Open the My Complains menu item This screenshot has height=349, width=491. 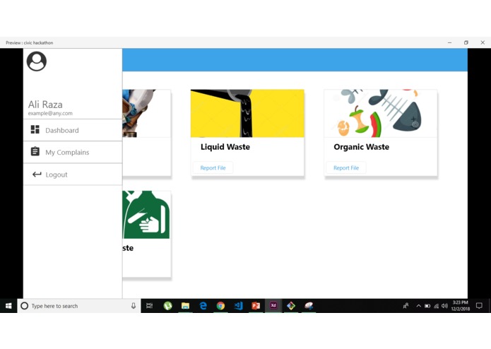[x=73, y=152]
